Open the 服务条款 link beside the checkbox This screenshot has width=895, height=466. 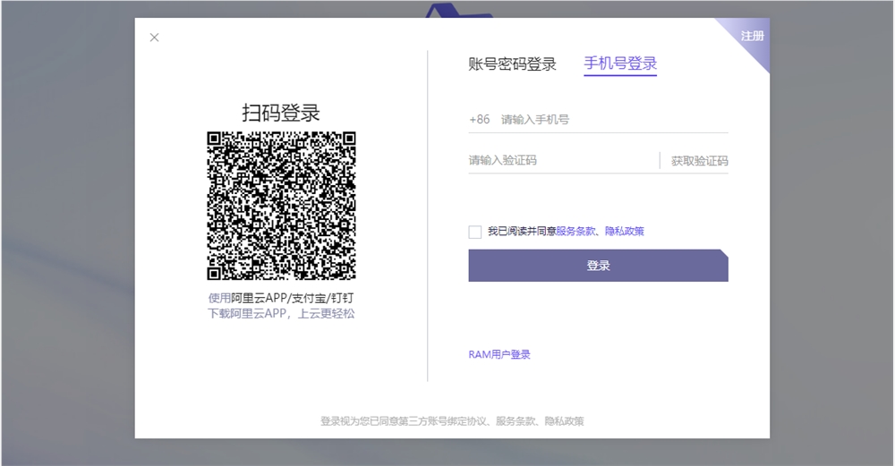575,232
